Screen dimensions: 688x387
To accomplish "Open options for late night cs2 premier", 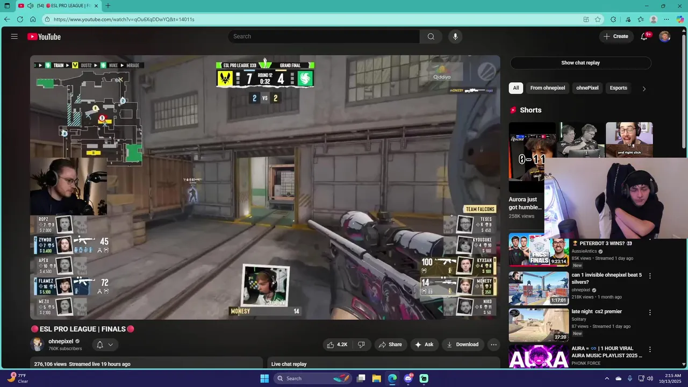I will (650, 312).
